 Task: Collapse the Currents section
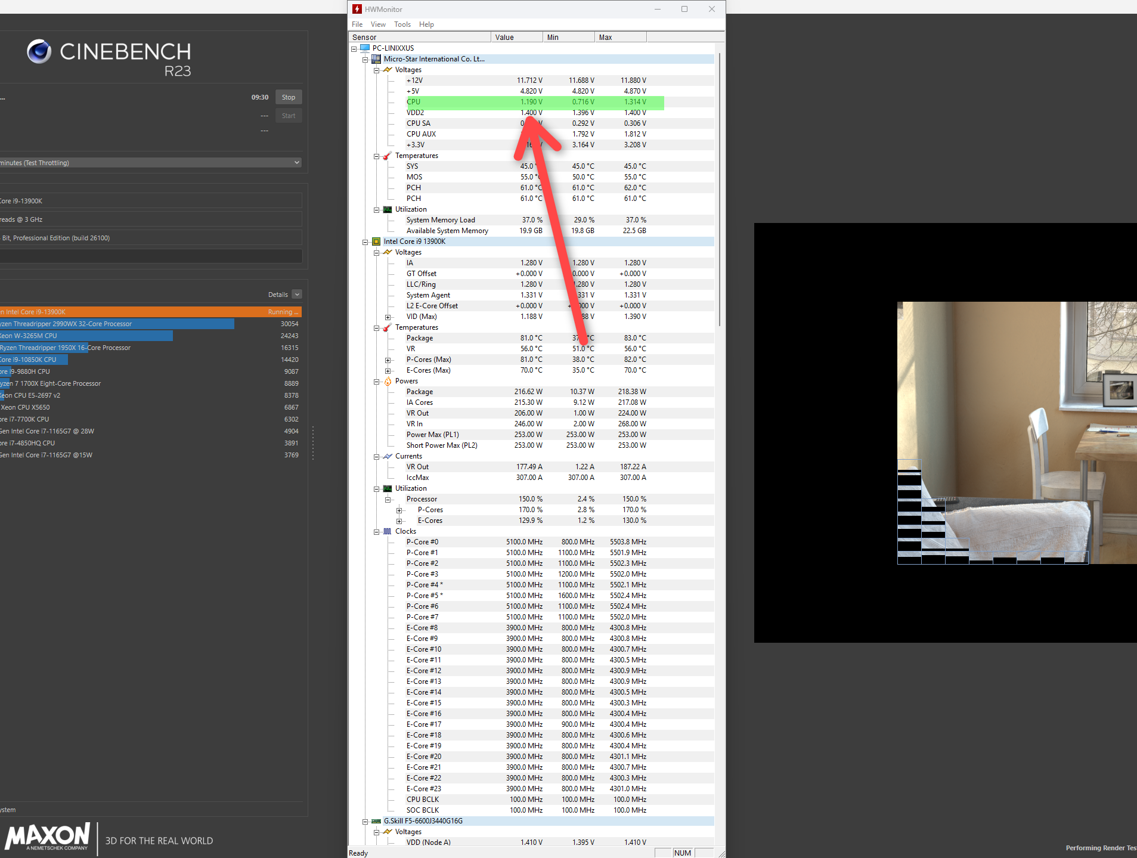click(376, 456)
